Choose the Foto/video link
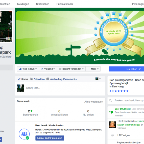The height and width of the screenshot is (144, 144). (39, 79)
